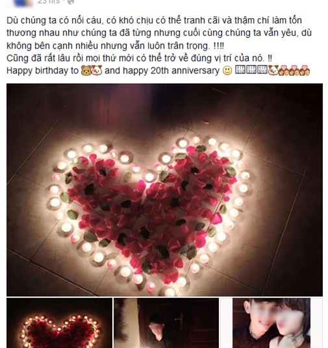
Task: Click the first unrendered emoji box
Action: point(240,69)
